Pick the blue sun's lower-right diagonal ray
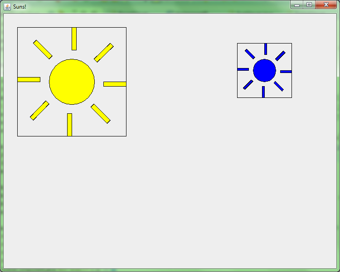Screen dimensions: 340x272 click(279, 86)
